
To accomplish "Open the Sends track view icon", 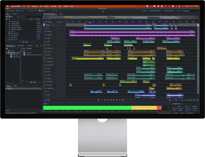I will click(49, 22).
